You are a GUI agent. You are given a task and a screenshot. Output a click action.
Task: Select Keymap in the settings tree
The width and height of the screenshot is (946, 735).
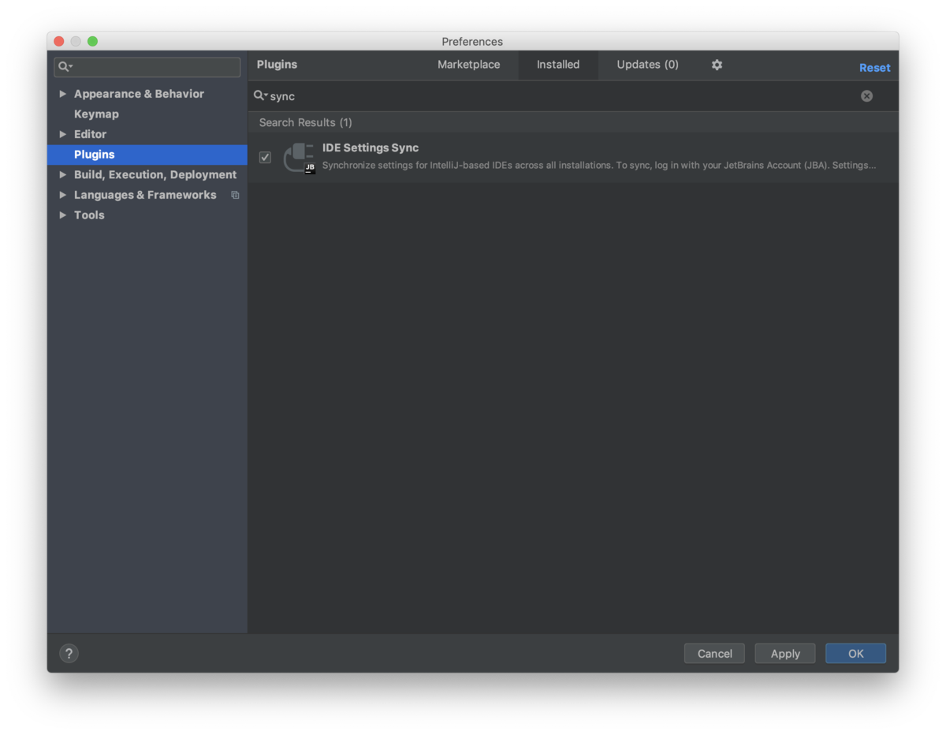[x=96, y=114]
